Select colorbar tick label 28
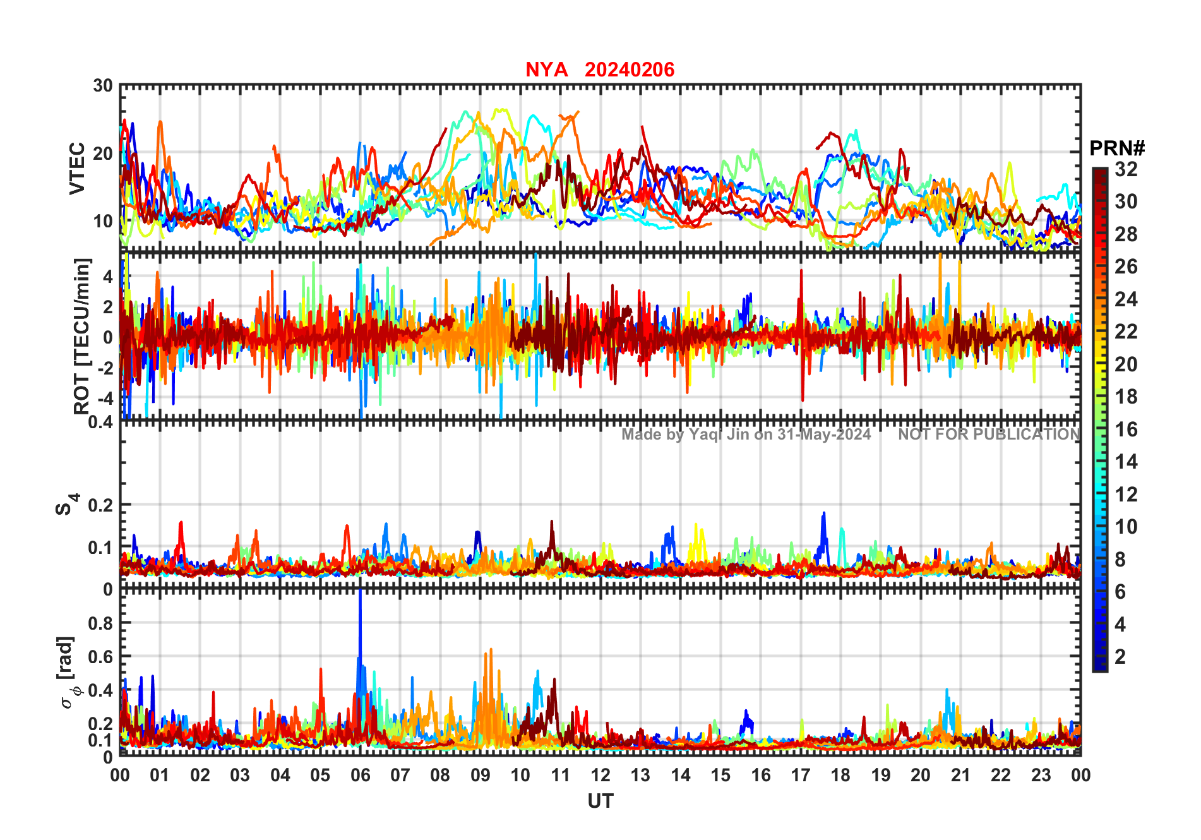Viewport: 1201px width, 840px height. [x=1126, y=234]
